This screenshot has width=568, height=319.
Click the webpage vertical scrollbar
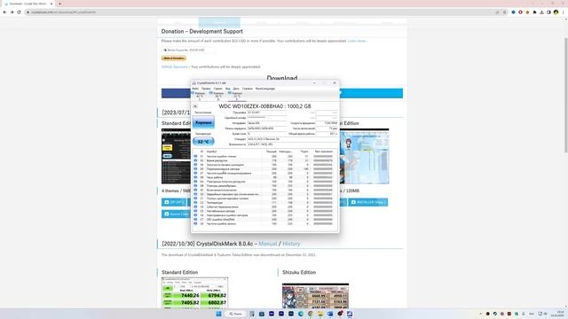(x=566, y=95)
